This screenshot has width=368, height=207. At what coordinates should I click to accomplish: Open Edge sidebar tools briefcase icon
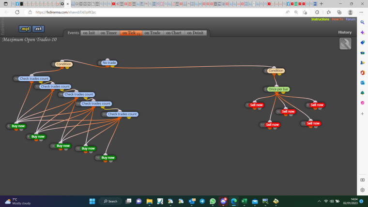pyautogui.click(x=362, y=53)
